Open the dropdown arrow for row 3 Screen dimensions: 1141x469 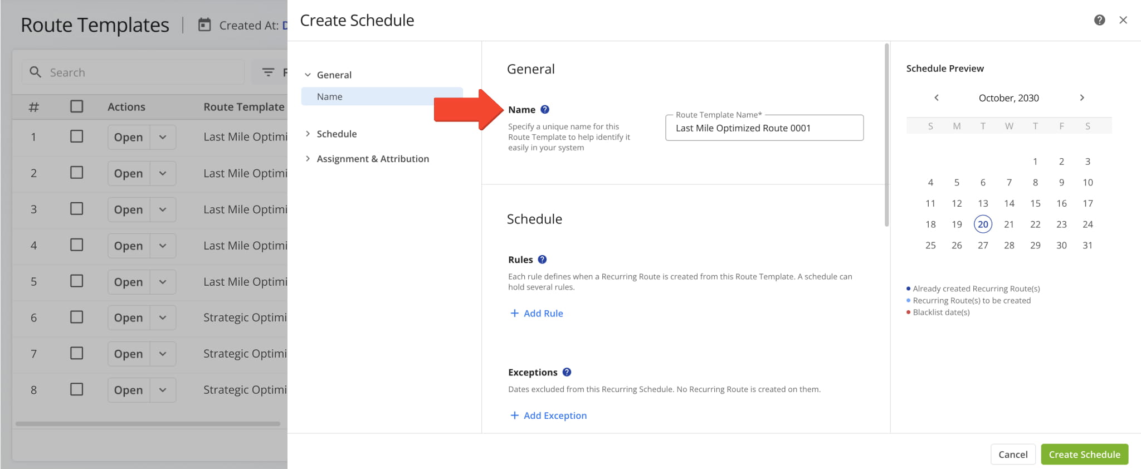click(x=163, y=209)
